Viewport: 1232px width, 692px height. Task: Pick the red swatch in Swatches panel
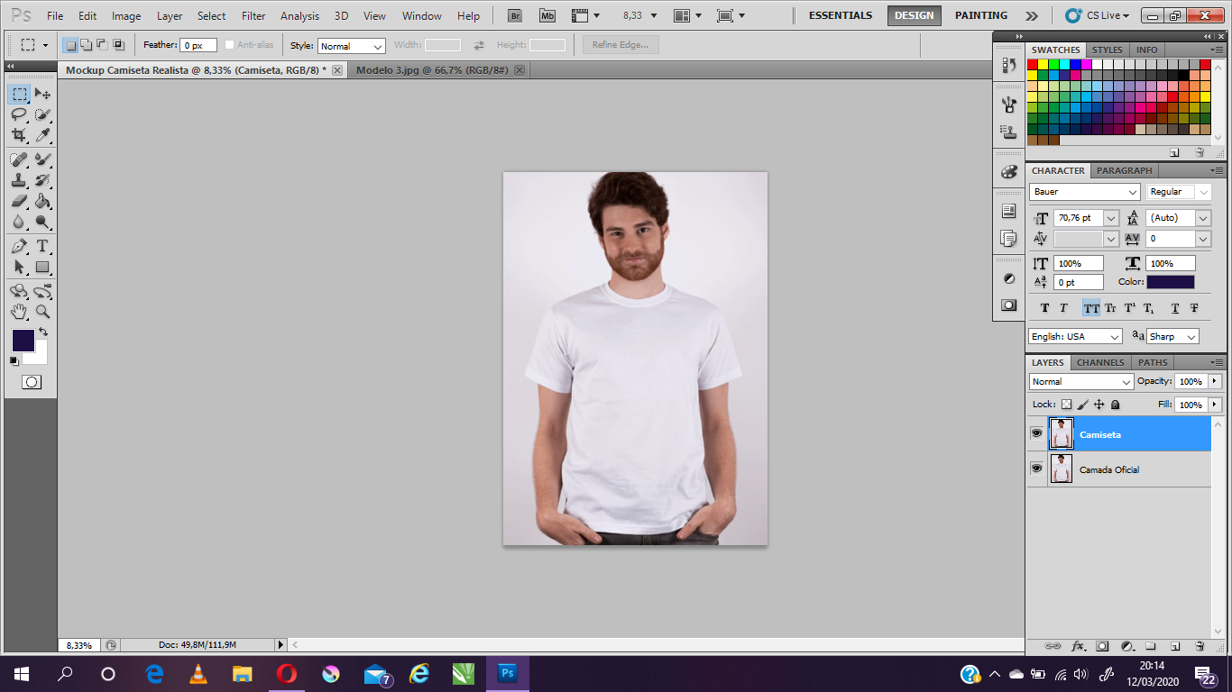coord(1033,64)
